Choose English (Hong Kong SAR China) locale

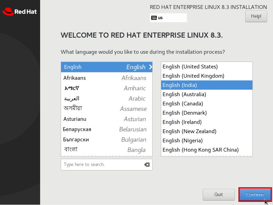tap(207, 150)
